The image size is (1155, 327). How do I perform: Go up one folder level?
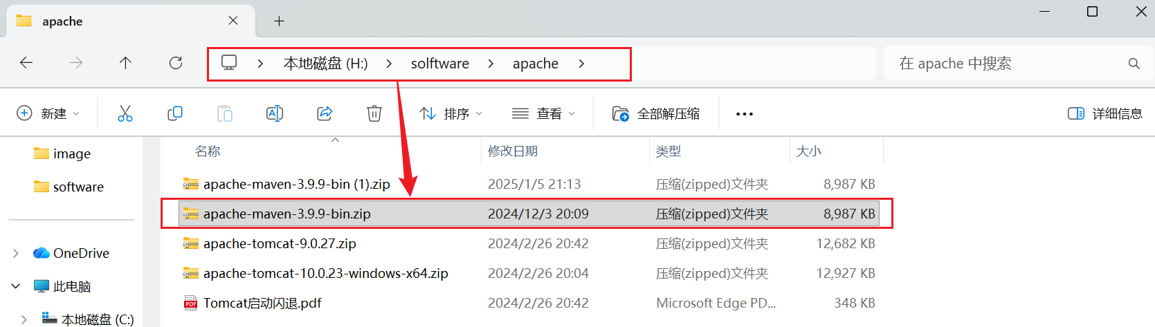tap(125, 63)
